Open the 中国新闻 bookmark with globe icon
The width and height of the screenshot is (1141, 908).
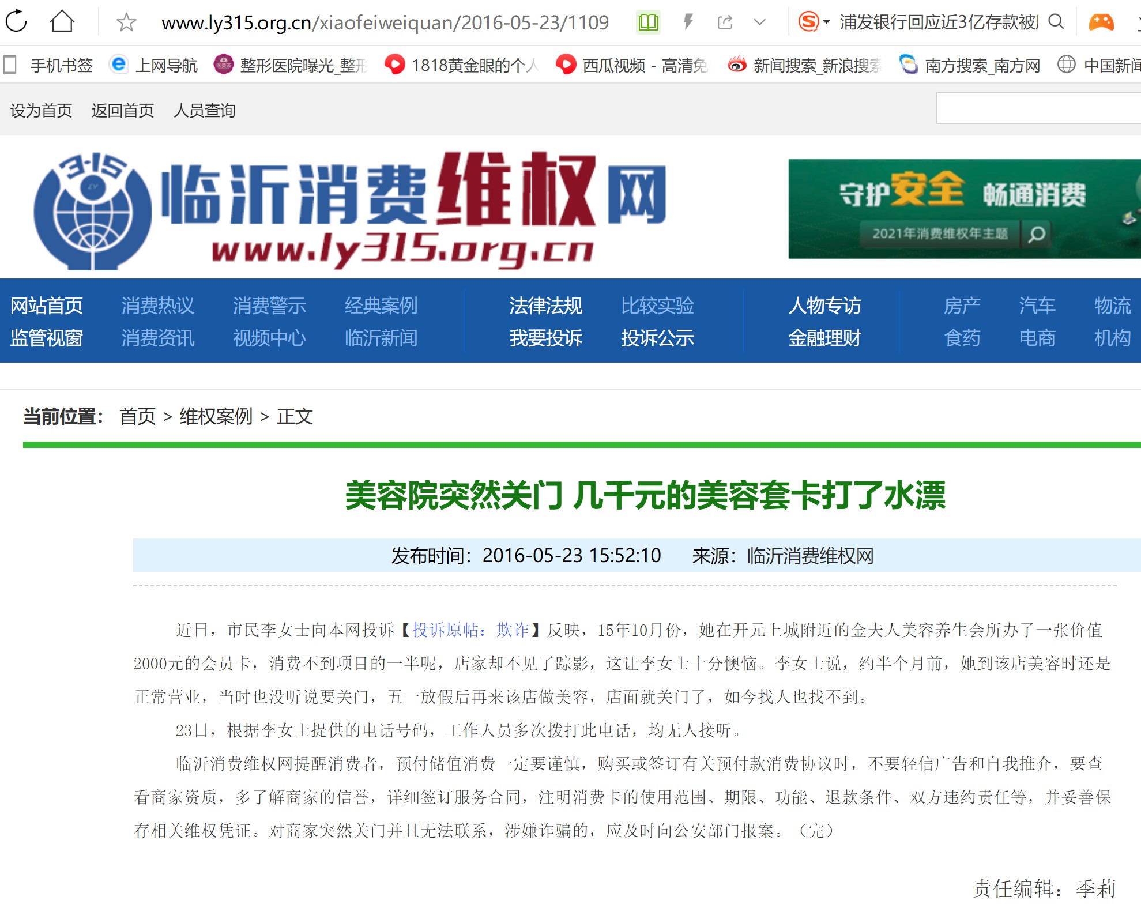1099,65
